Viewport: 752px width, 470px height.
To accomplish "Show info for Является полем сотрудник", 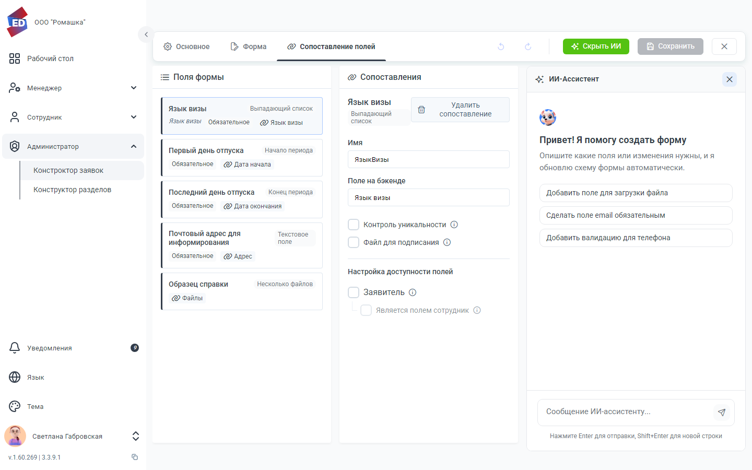I will pos(477,310).
